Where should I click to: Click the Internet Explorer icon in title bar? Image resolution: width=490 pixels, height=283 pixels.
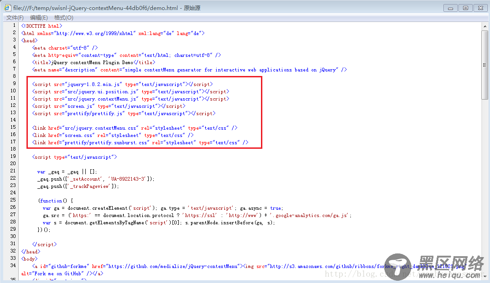[x=7, y=7]
